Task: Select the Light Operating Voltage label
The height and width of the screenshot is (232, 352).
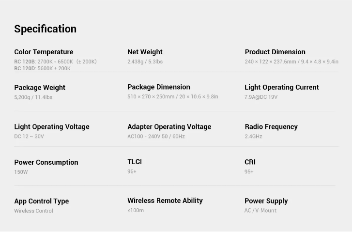Action: [x=52, y=127]
